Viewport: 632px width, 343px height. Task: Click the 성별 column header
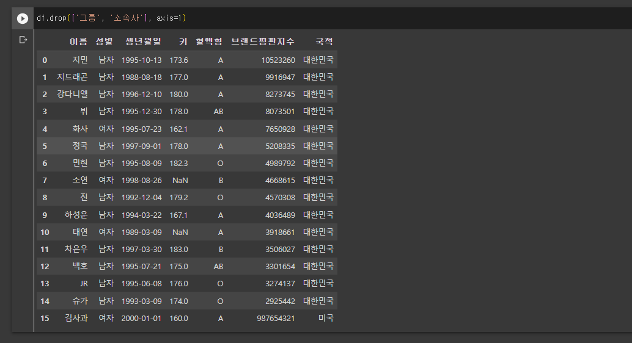[x=105, y=42]
